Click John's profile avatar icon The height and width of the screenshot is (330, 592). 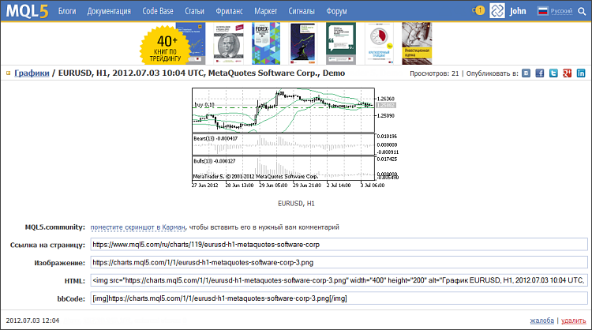click(x=497, y=12)
